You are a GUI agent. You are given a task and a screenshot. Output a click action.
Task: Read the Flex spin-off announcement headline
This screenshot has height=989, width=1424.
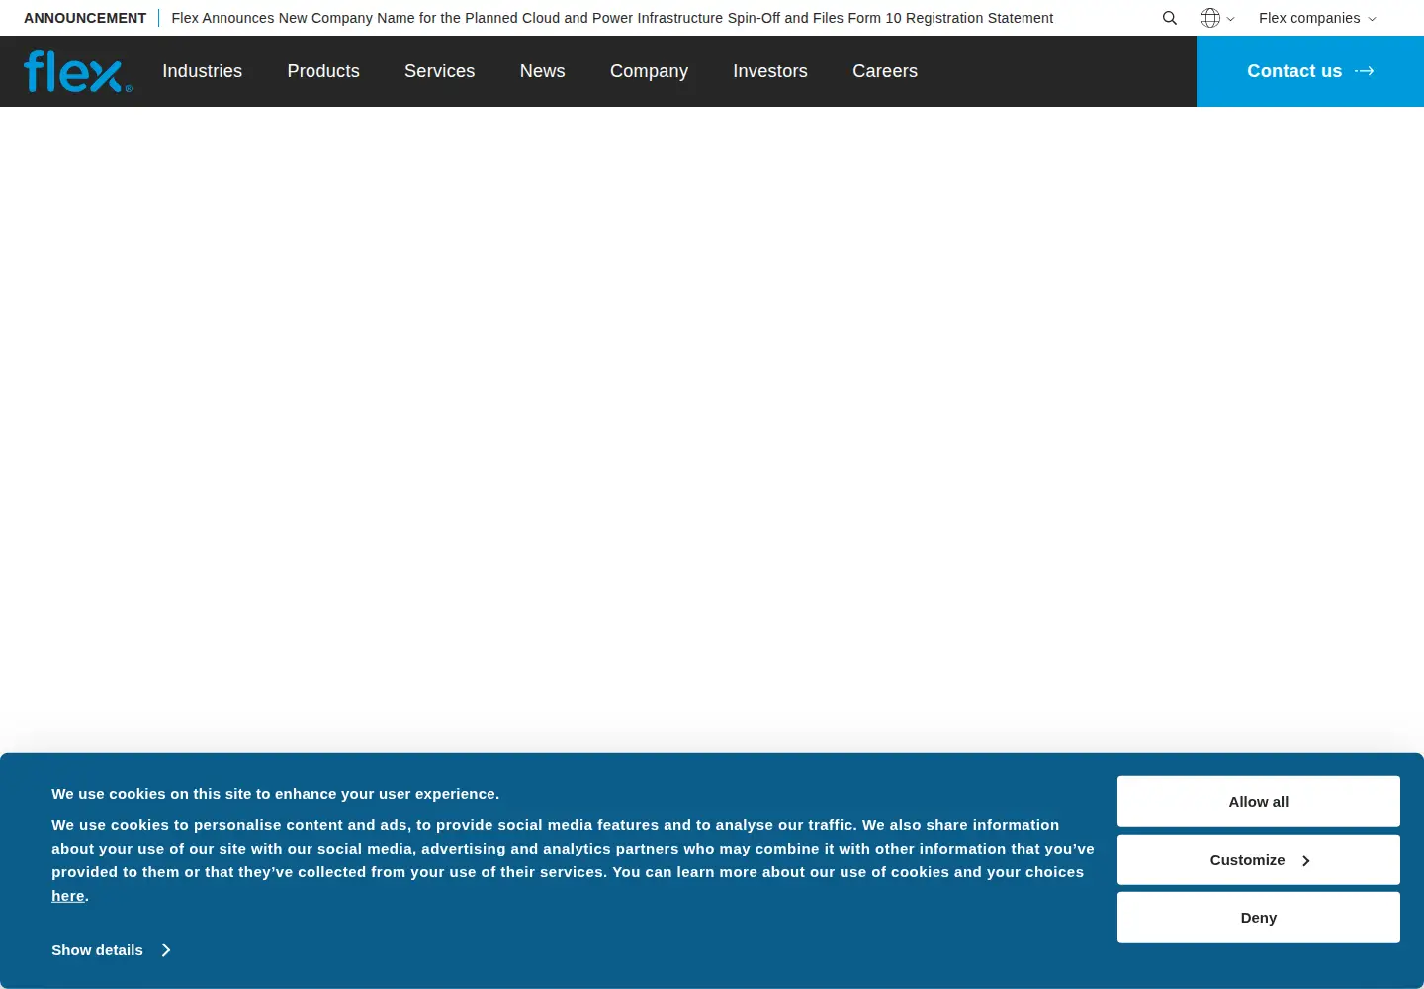tap(612, 18)
